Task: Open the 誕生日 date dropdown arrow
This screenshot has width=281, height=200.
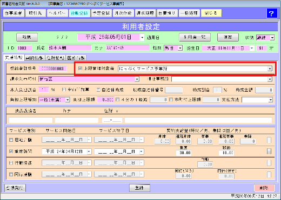Action: pyautogui.click(x=252, y=48)
